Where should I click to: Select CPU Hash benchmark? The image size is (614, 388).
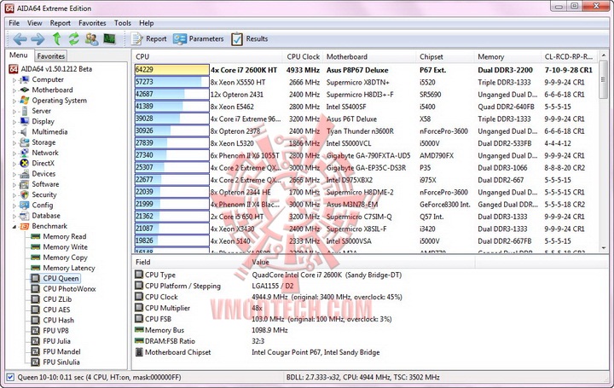click(58, 321)
